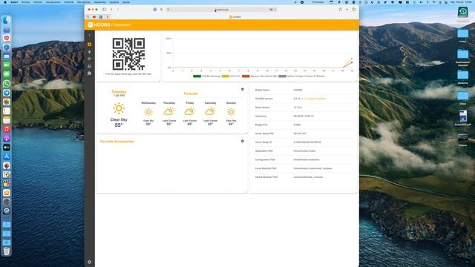Toggle the Uptime legend gray swatch
Image resolution: width=475 pixels, height=267 pixels.
click(282, 76)
